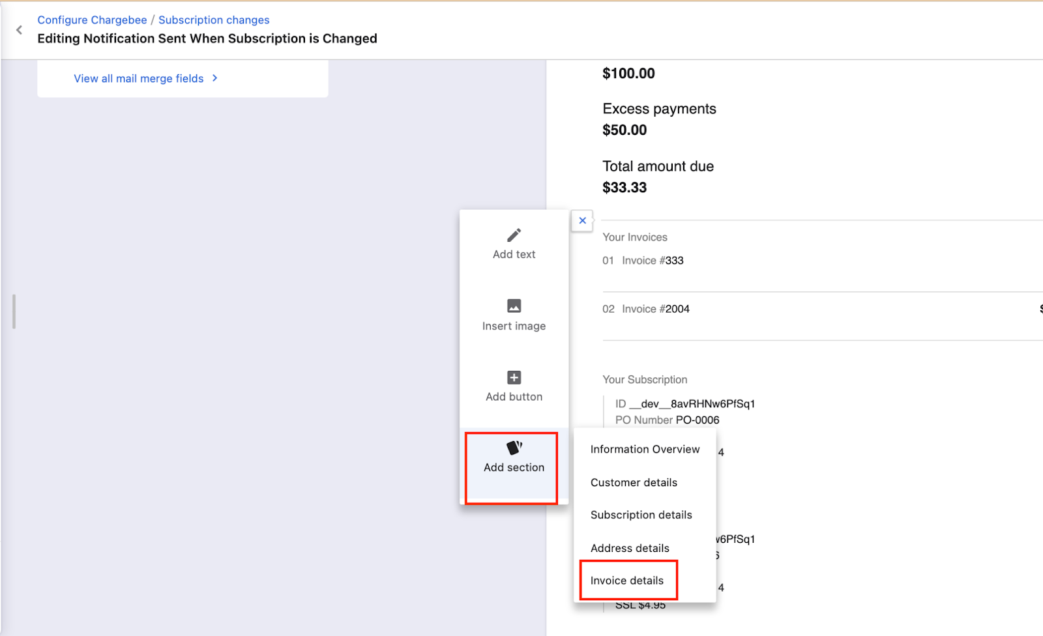Close the add-content toolbar with the X
This screenshot has height=636, width=1043.
click(582, 221)
